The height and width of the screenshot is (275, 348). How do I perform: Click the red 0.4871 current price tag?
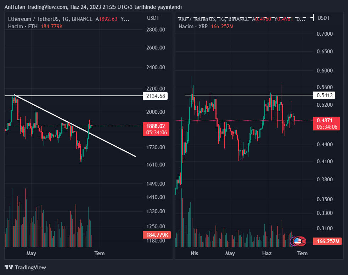click(326, 120)
